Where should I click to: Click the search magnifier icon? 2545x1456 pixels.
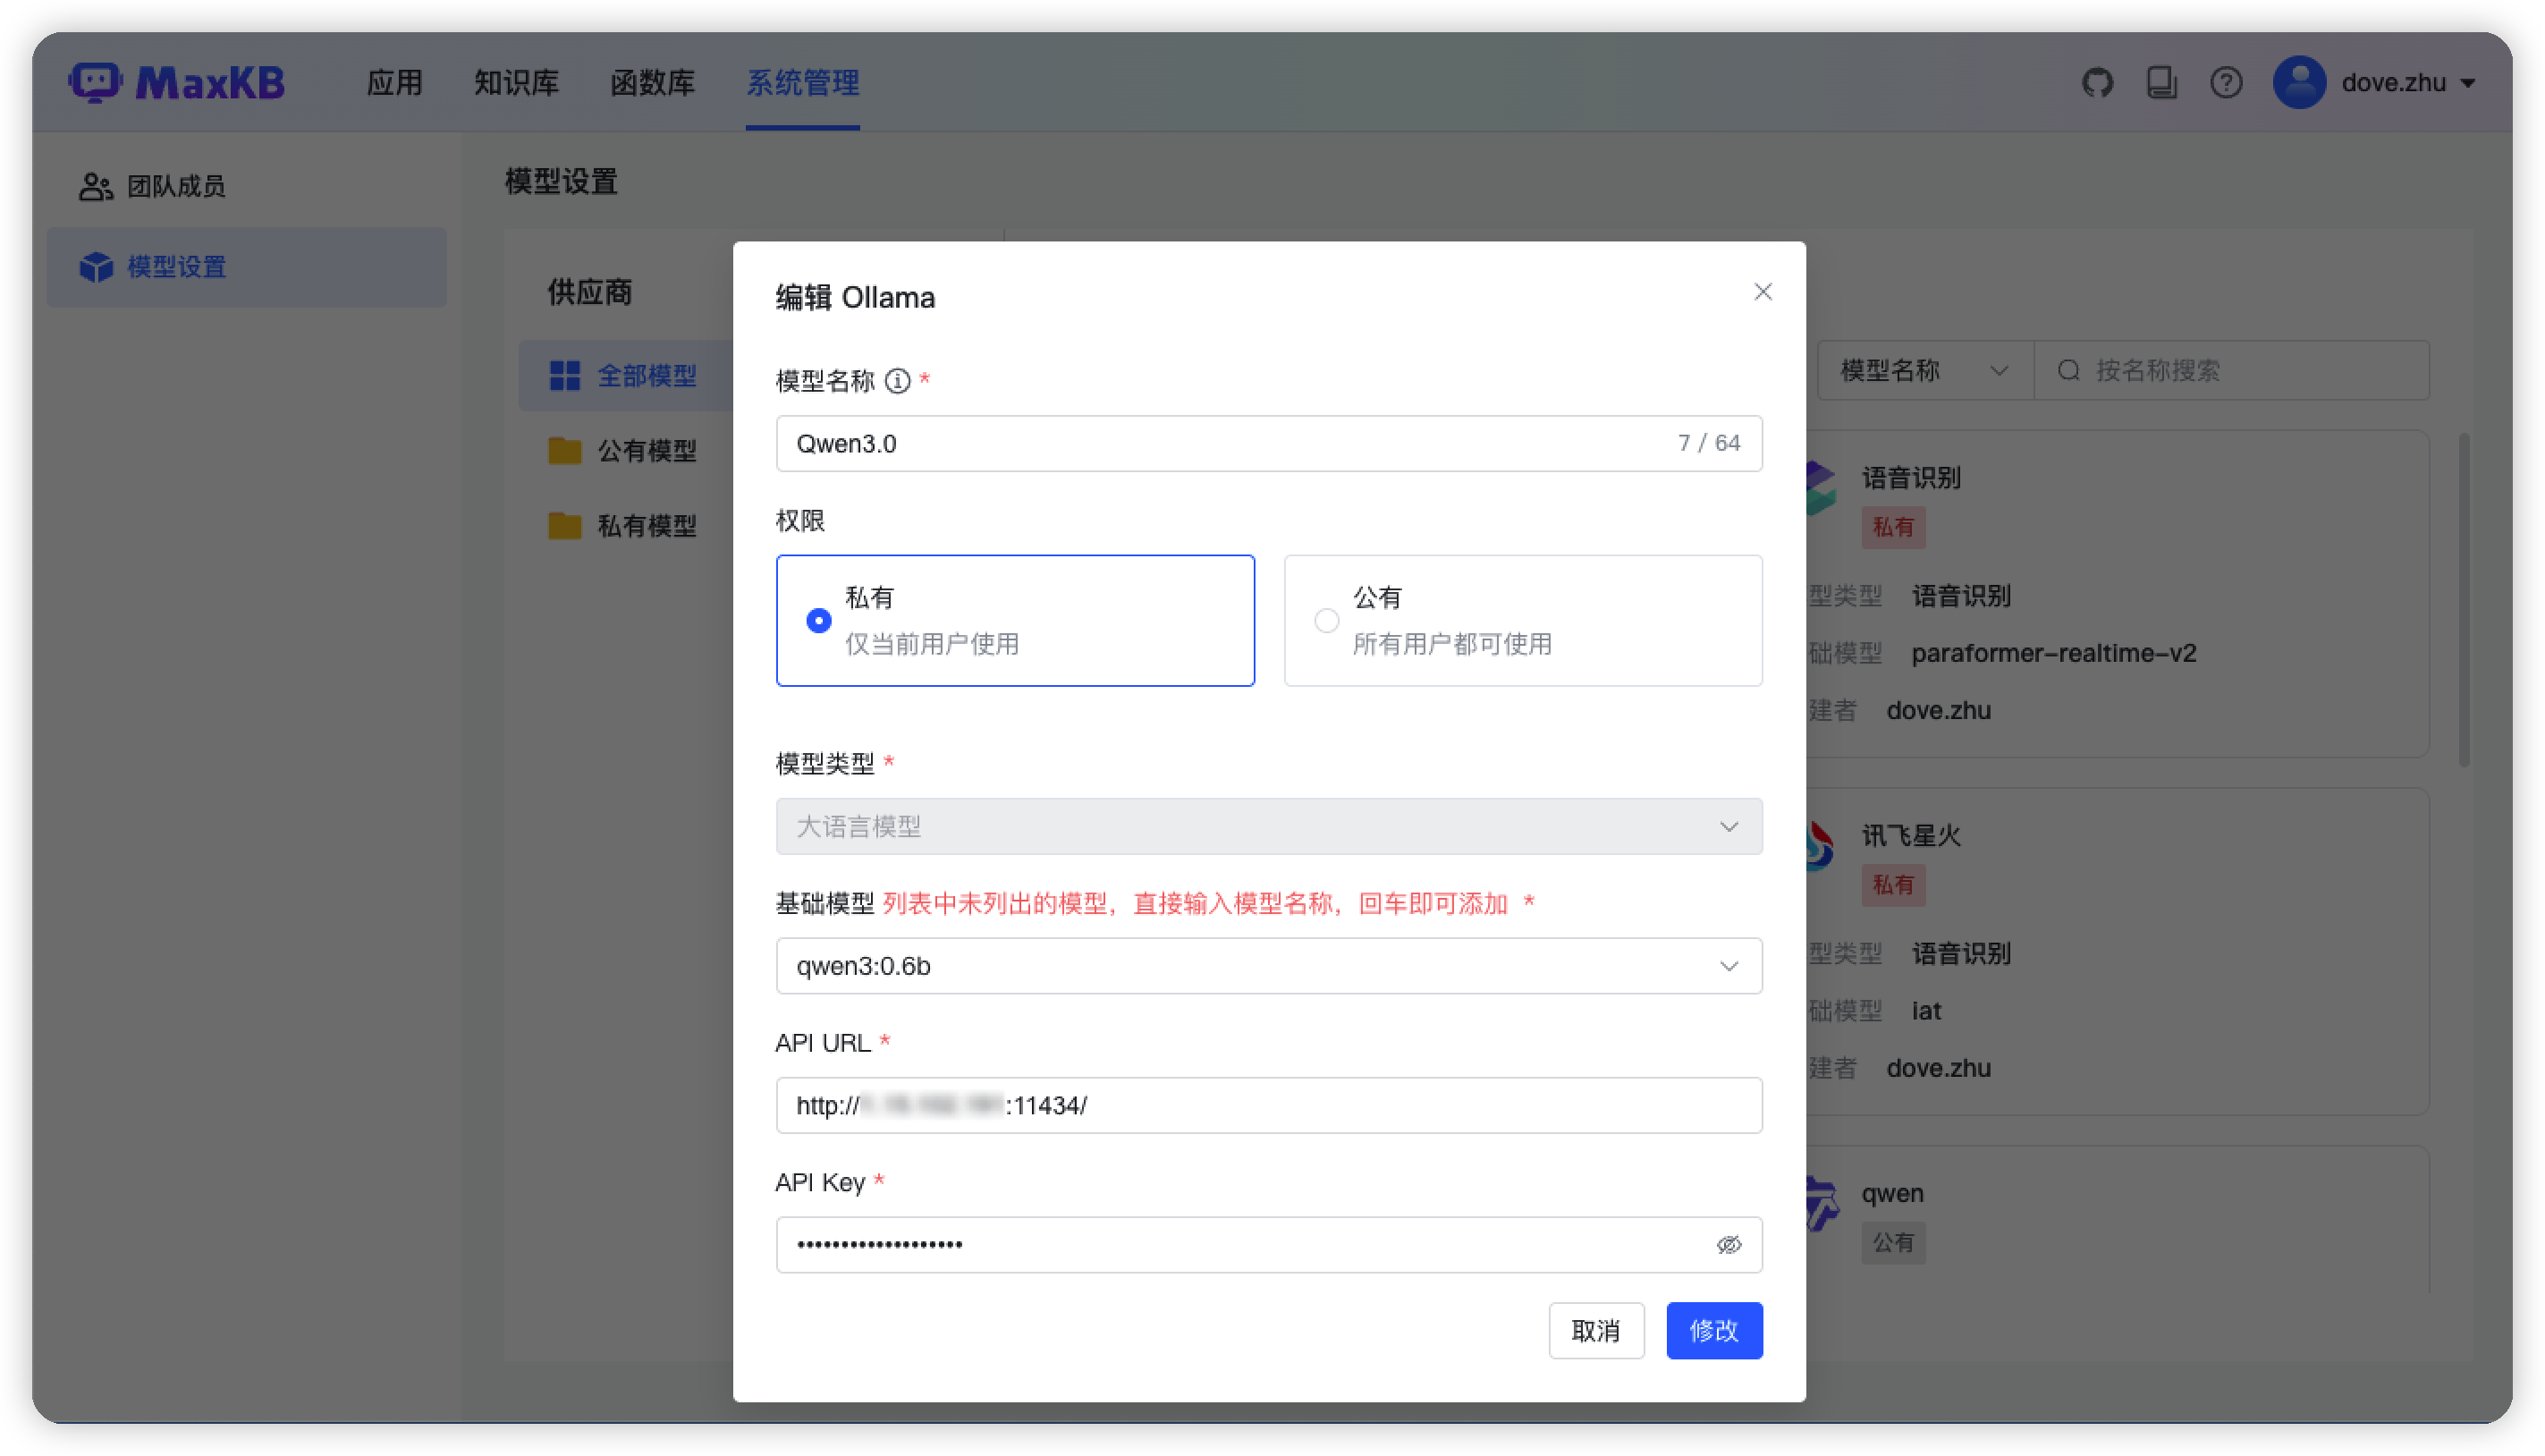click(2068, 371)
